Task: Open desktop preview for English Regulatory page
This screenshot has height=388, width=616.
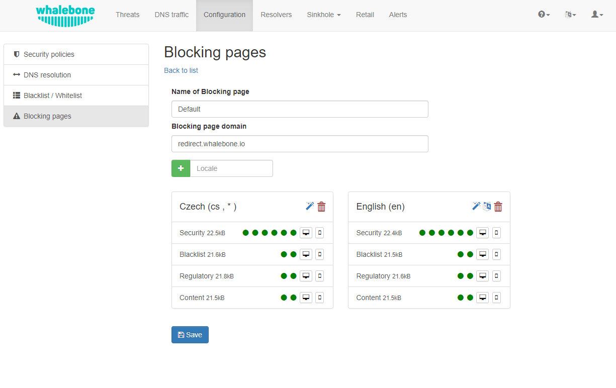Action: [483, 276]
